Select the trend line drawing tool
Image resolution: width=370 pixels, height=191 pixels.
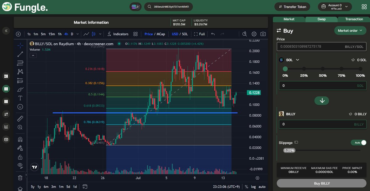tap(20, 54)
